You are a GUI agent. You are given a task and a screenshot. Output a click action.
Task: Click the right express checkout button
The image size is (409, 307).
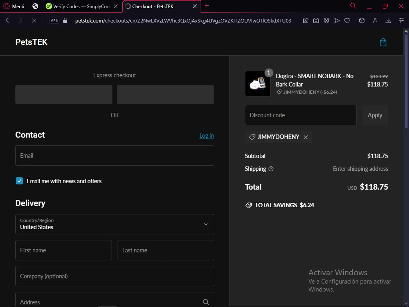[166, 94]
